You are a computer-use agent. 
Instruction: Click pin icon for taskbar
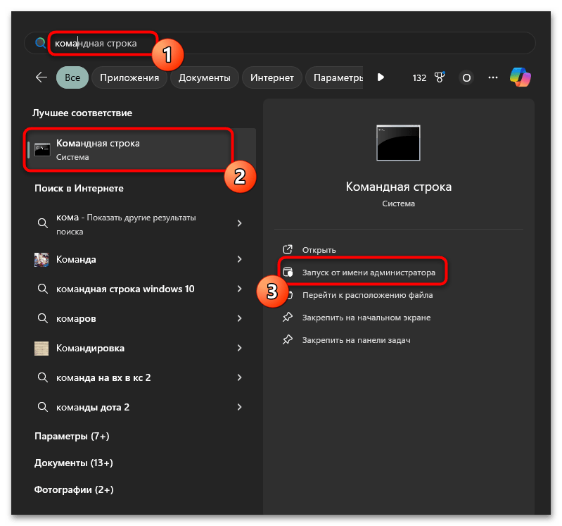click(x=288, y=340)
